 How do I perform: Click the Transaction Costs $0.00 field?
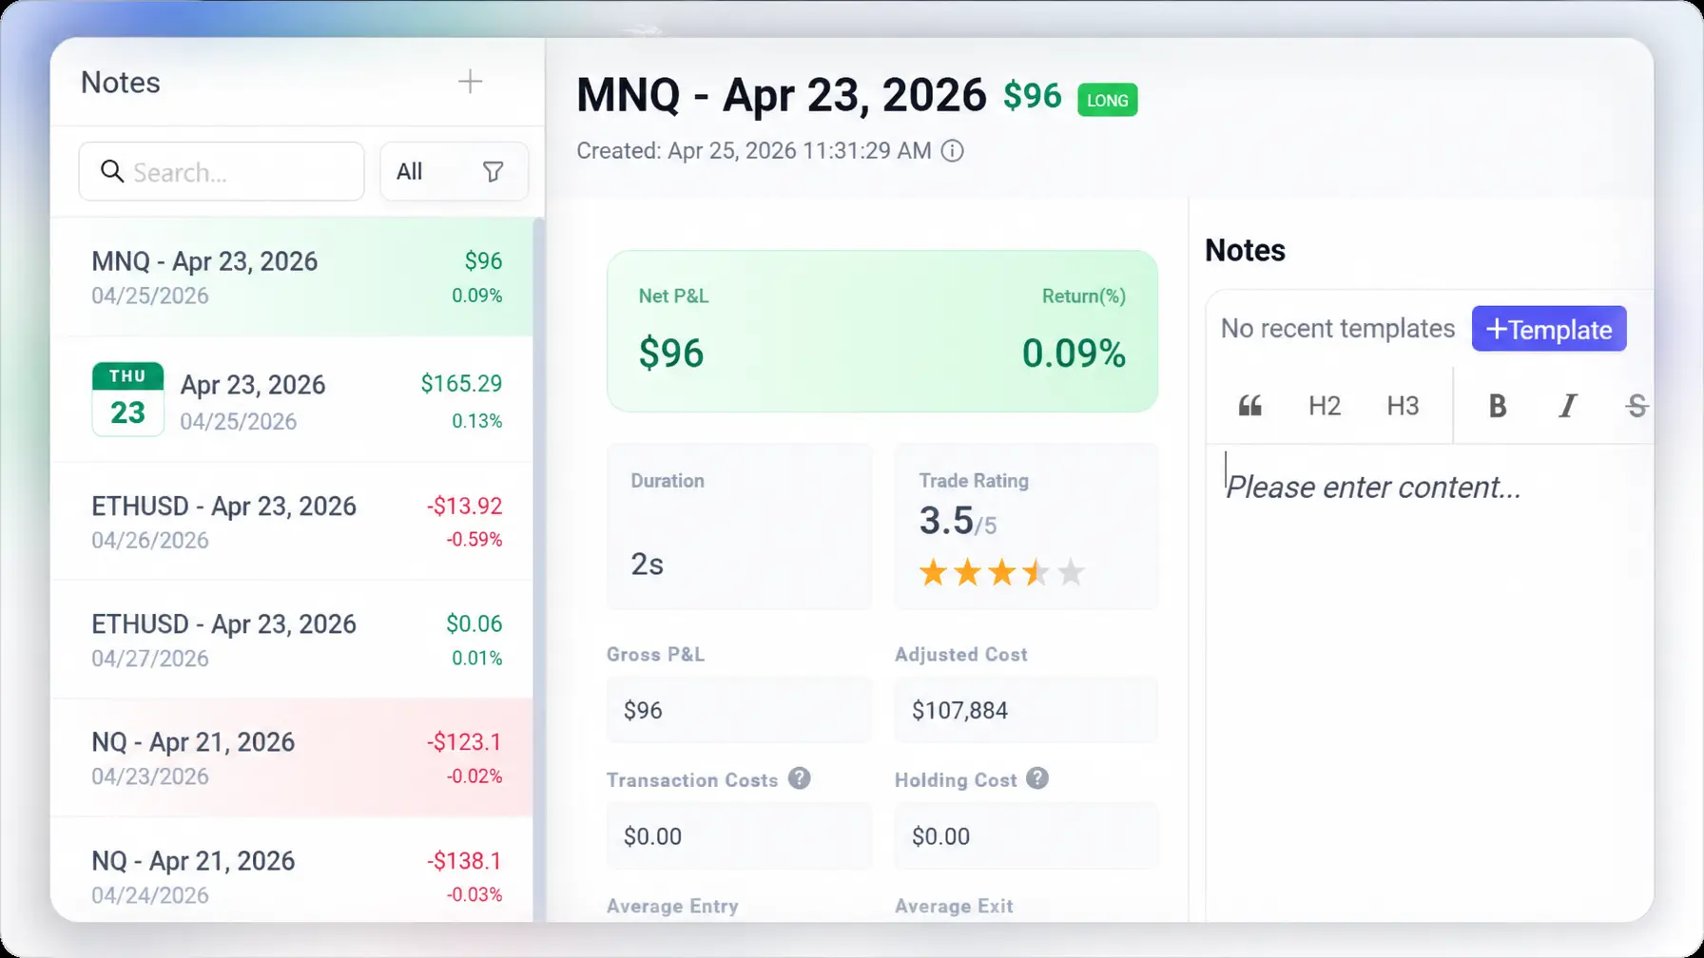pos(739,836)
